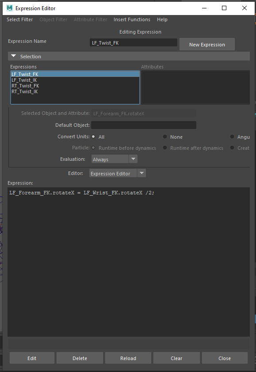Click into the Default Object field

(x=144, y=125)
